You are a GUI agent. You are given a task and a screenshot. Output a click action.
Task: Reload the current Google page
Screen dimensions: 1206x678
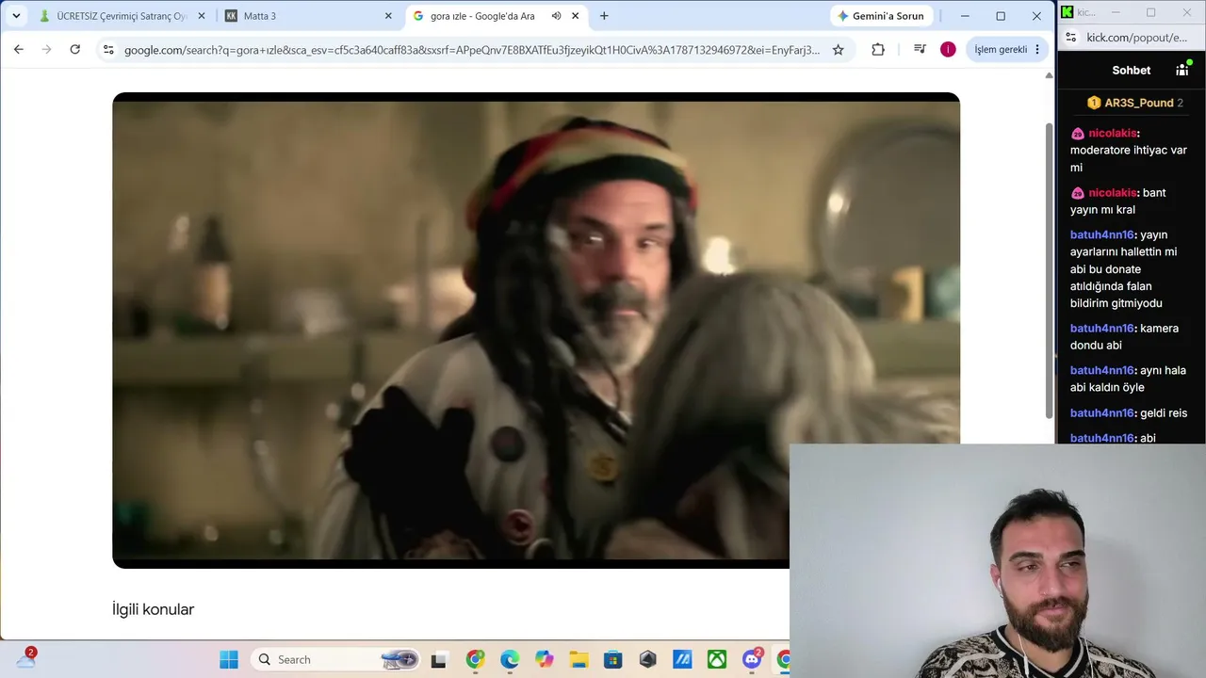[x=74, y=49]
